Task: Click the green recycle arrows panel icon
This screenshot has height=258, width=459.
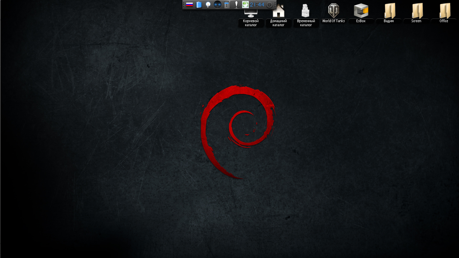Action: point(246,5)
